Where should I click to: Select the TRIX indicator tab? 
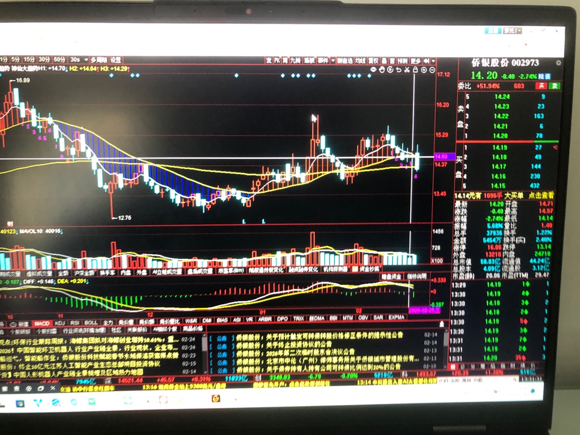coord(298,318)
